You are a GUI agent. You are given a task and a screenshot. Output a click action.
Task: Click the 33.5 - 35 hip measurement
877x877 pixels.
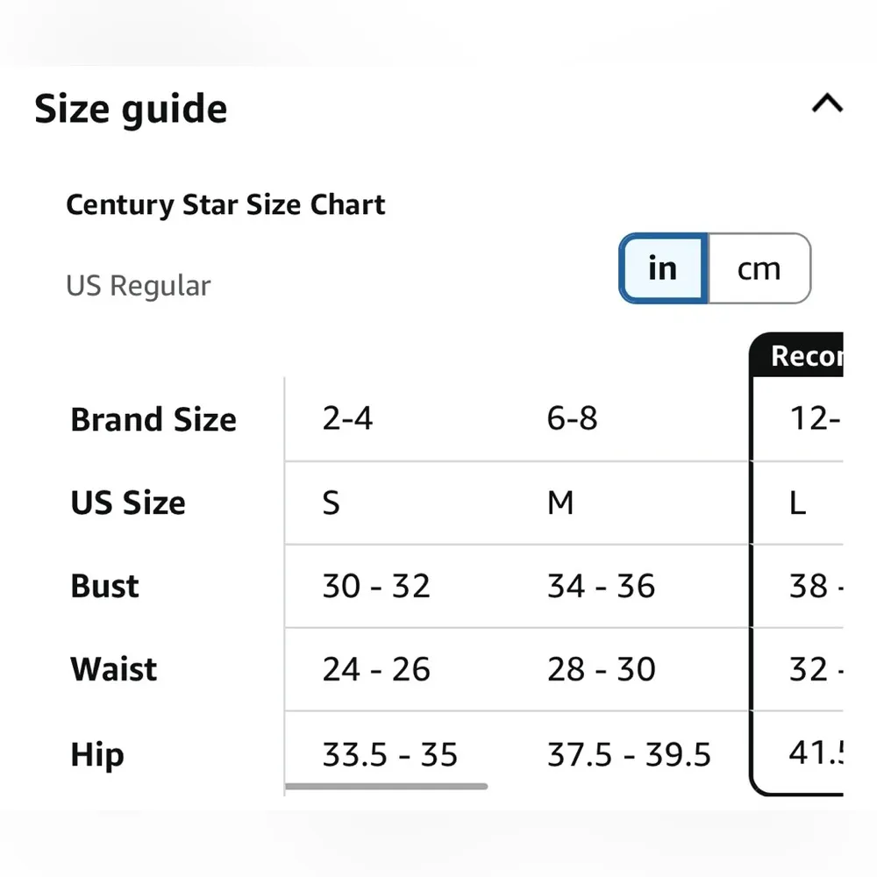[389, 755]
